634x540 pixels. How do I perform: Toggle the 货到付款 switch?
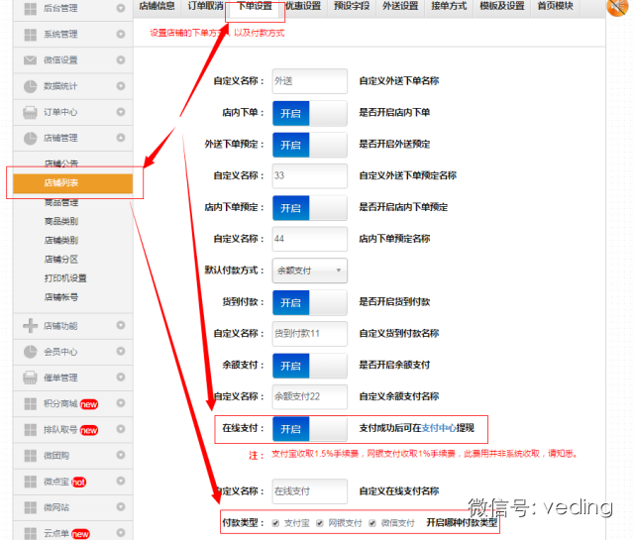pos(310,302)
